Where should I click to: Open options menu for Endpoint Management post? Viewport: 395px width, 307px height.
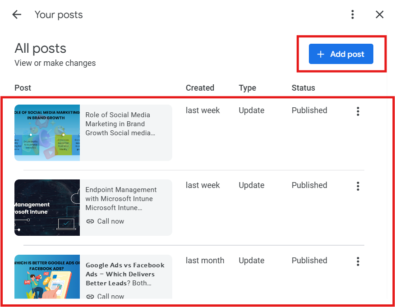358,186
